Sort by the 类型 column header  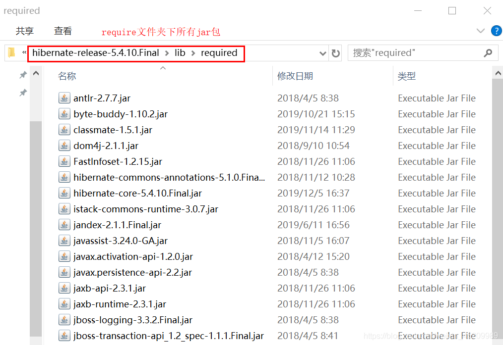coord(407,76)
